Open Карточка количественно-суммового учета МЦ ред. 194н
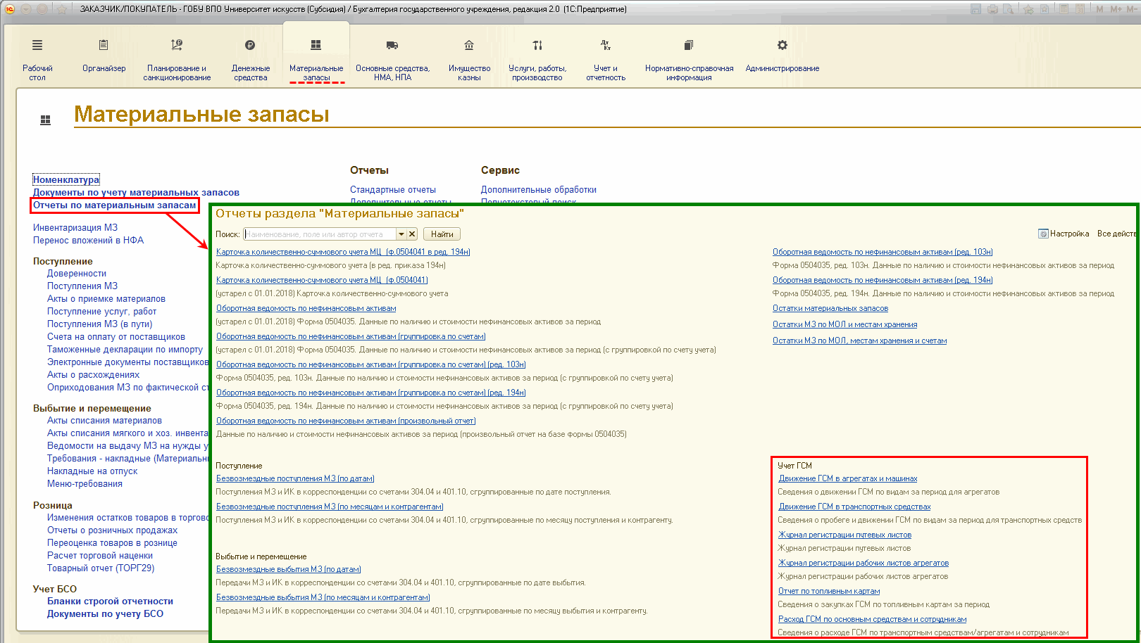This screenshot has height=643, width=1141. coord(343,252)
